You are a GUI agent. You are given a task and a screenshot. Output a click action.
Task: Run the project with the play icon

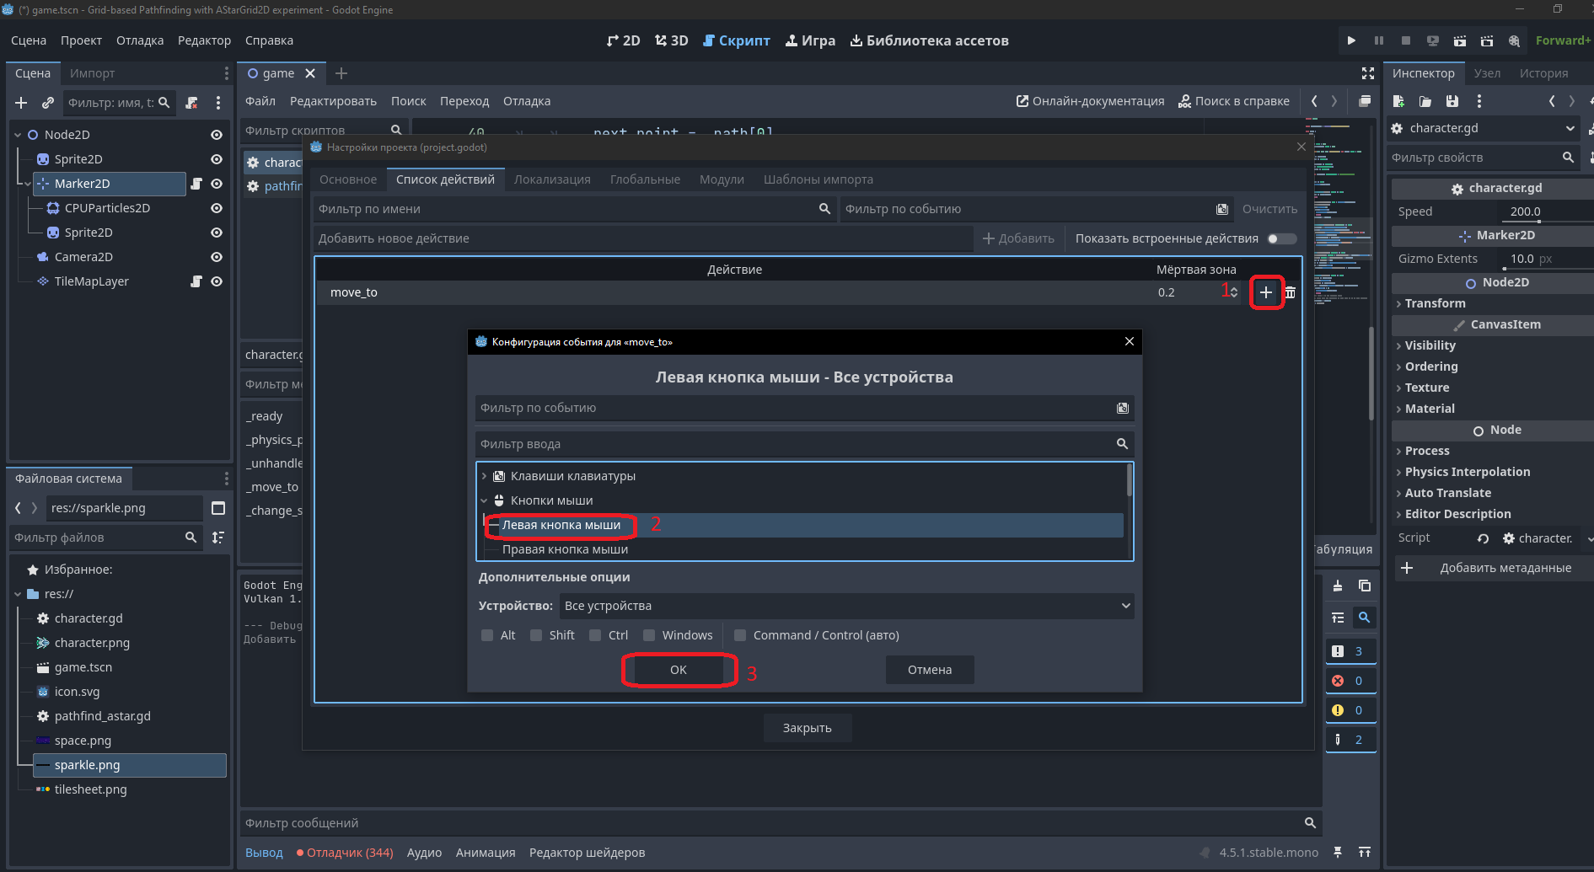[1351, 40]
